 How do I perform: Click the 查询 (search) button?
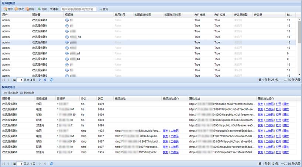104,9
